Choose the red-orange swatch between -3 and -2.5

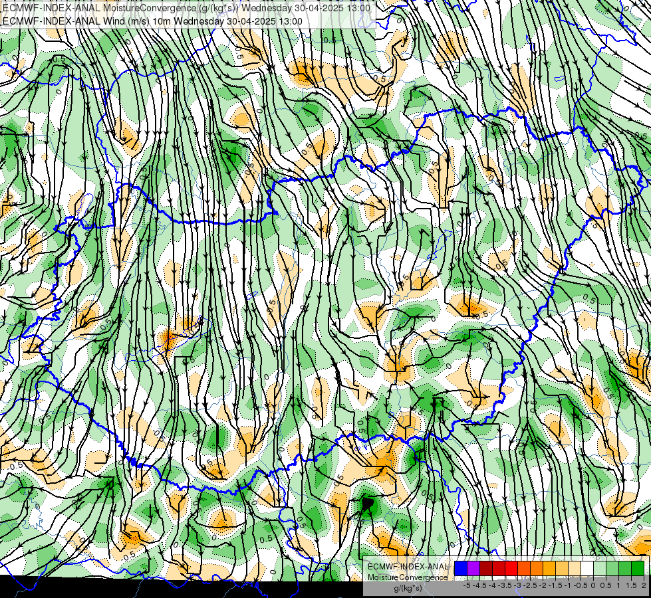click(x=524, y=568)
